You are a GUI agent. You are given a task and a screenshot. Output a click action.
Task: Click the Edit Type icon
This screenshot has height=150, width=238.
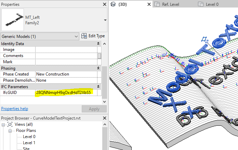tap(84, 36)
